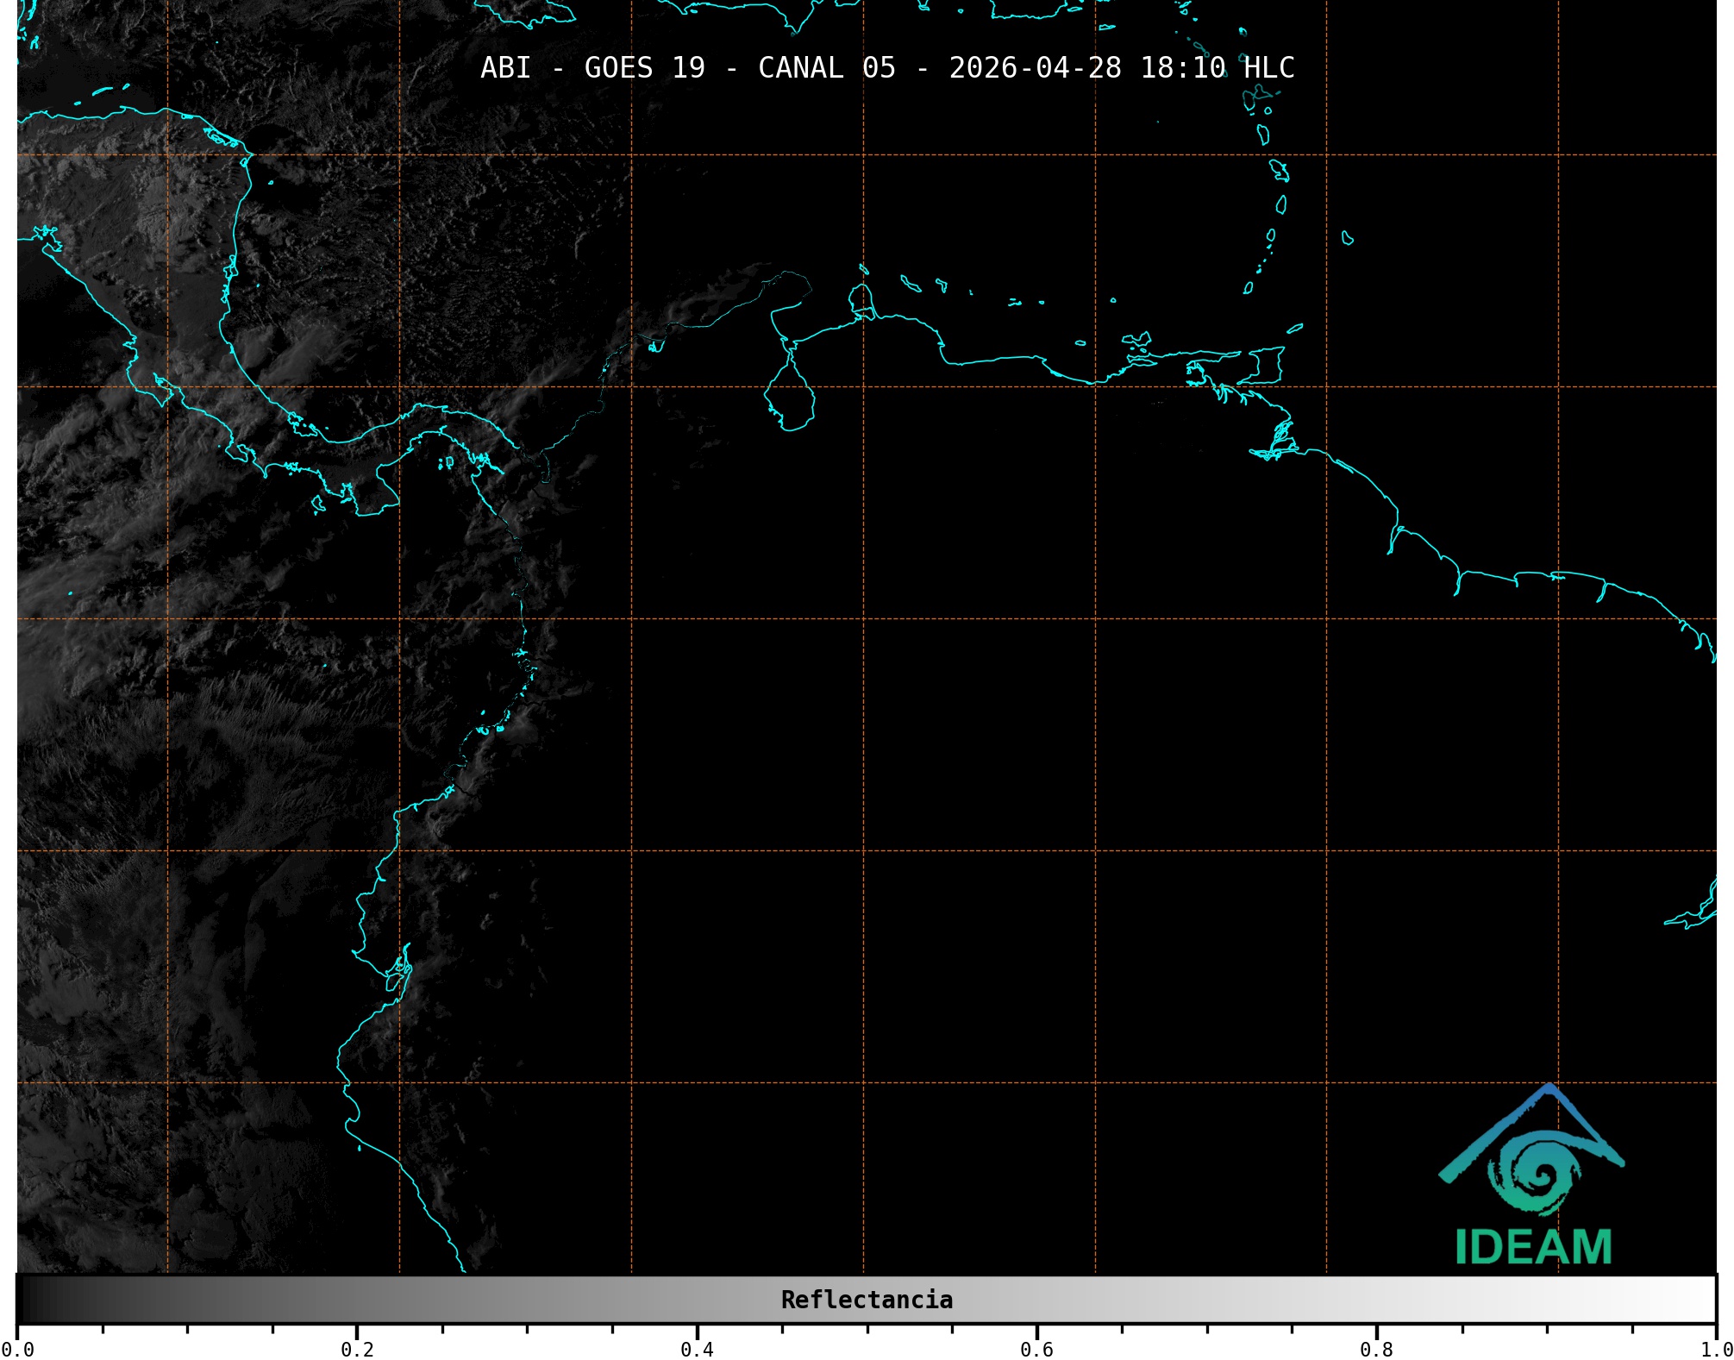Screen dimensions: 1734x1360
Task: Click the Reflectancia colorbar label
Action: coord(867,1300)
